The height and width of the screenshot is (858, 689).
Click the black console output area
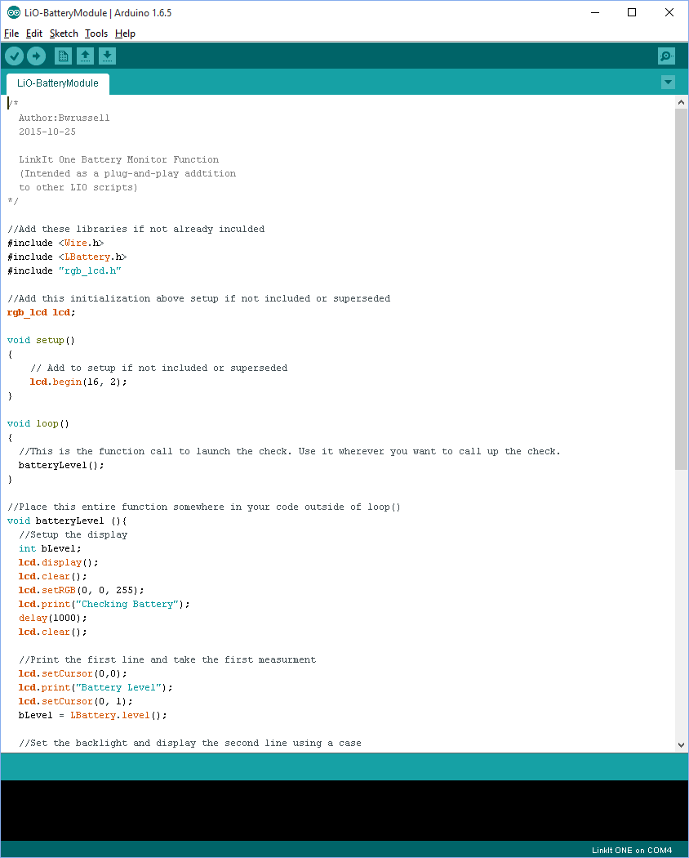click(x=344, y=811)
